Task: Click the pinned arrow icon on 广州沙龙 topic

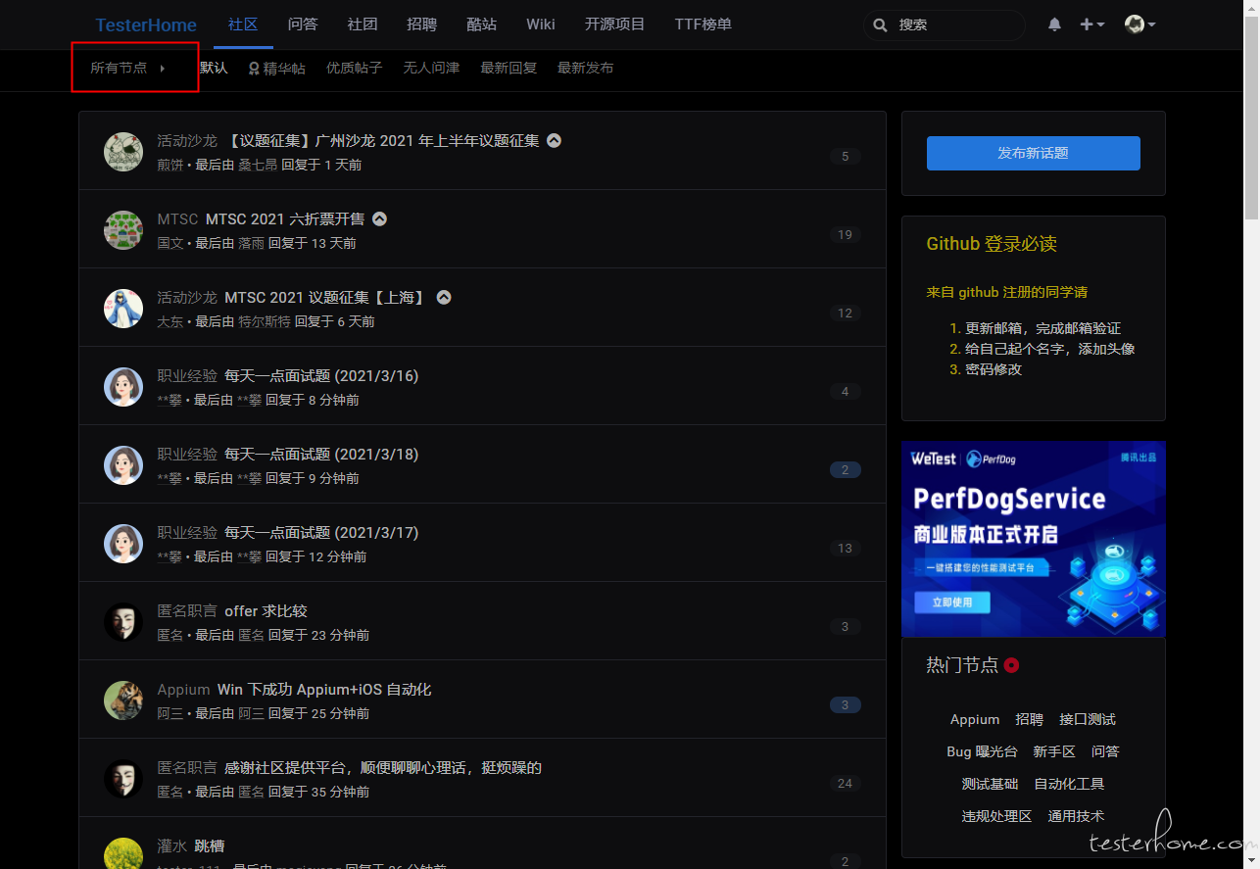Action: coord(555,140)
